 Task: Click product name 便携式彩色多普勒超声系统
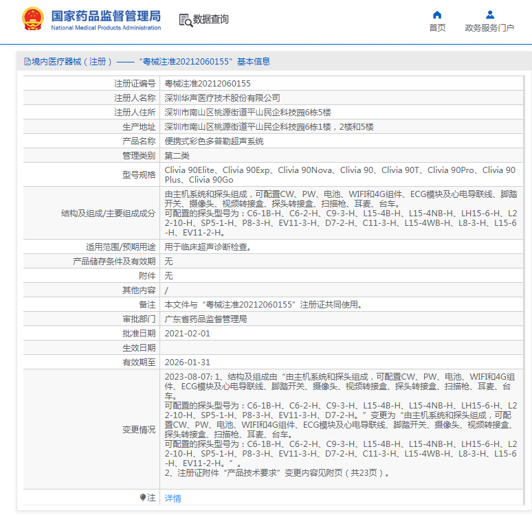coord(214,141)
